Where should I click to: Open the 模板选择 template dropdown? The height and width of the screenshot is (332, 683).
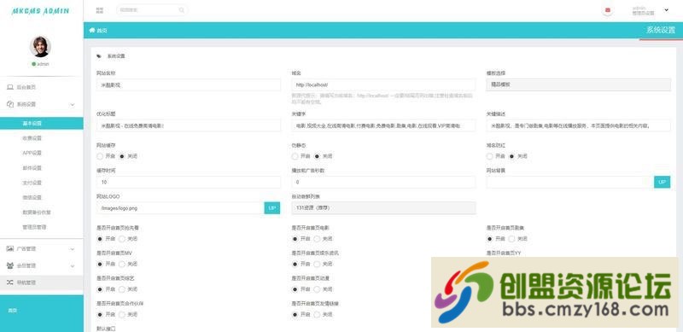click(579, 84)
